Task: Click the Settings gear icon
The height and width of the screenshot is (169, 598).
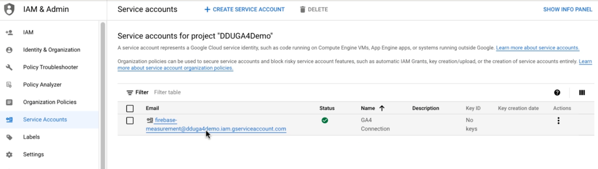Action: 9,154
